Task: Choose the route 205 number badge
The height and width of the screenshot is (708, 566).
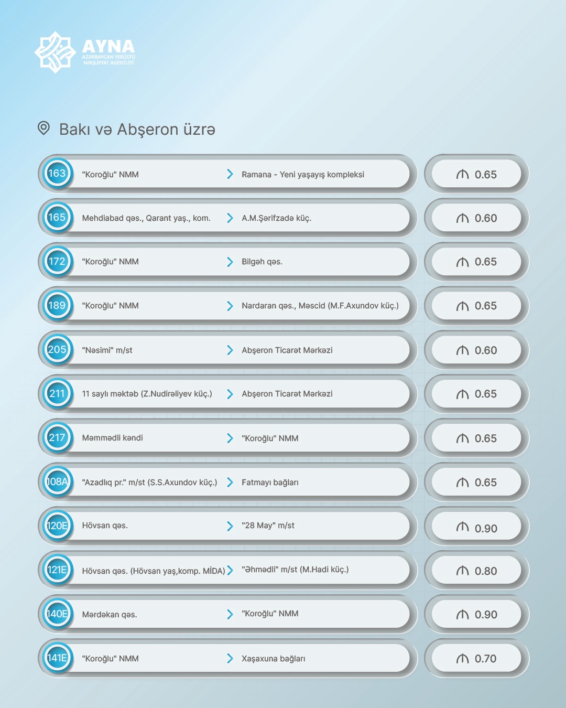Action: (x=57, y=350)
